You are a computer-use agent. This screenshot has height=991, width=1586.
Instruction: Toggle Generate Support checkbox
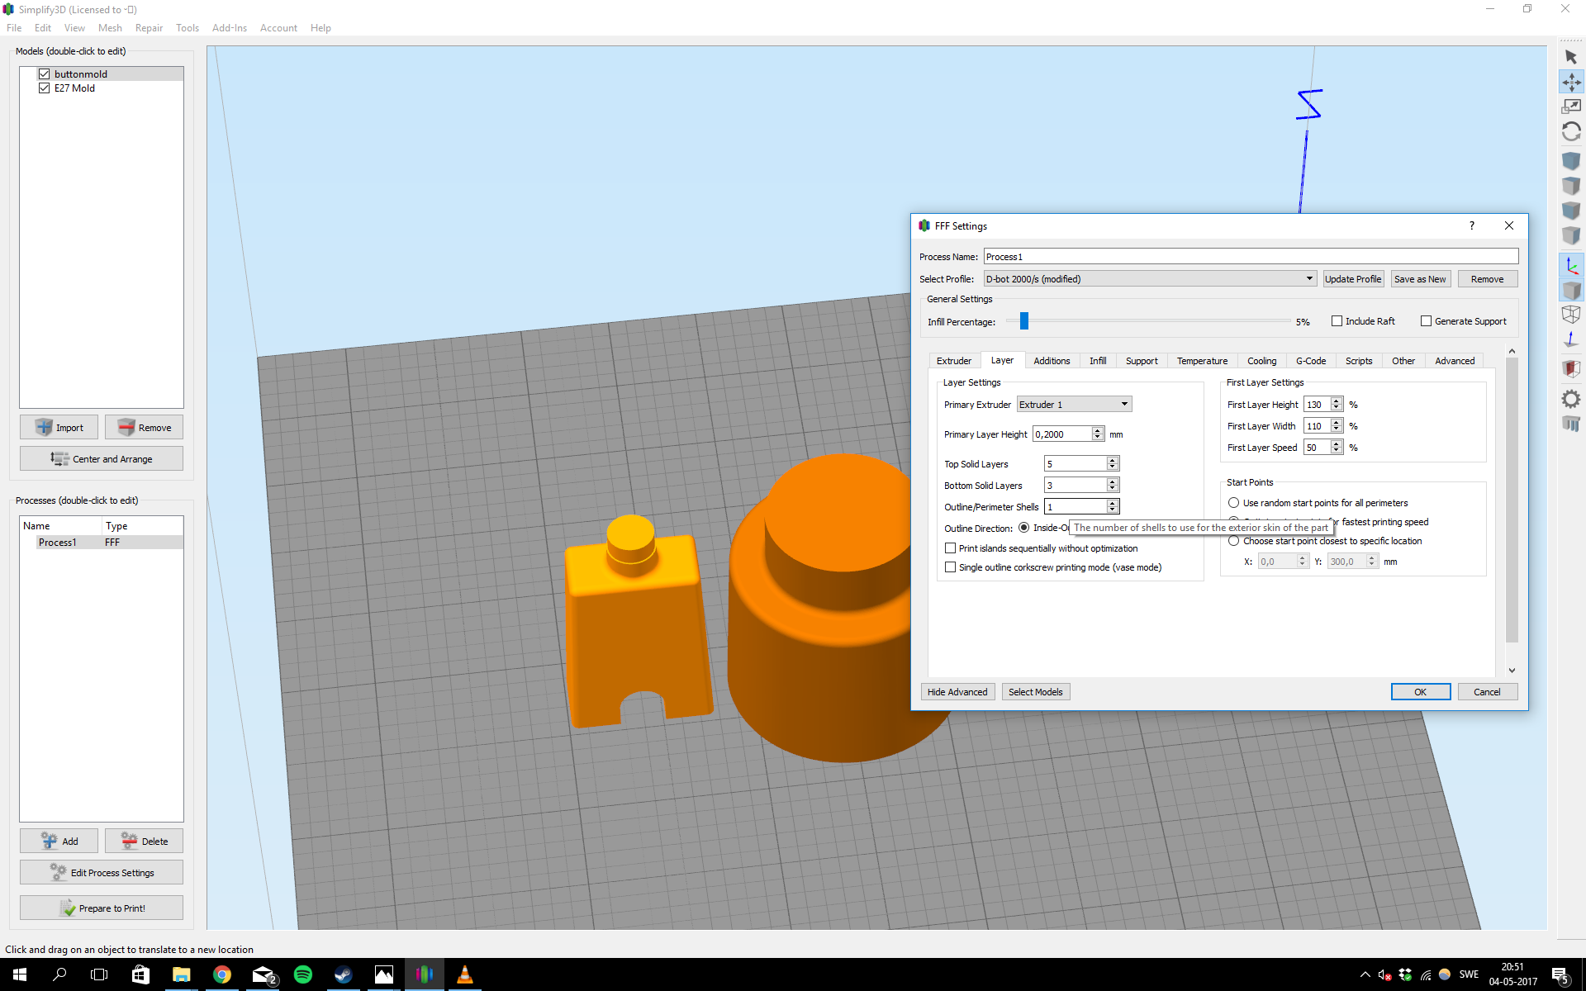1425,320
